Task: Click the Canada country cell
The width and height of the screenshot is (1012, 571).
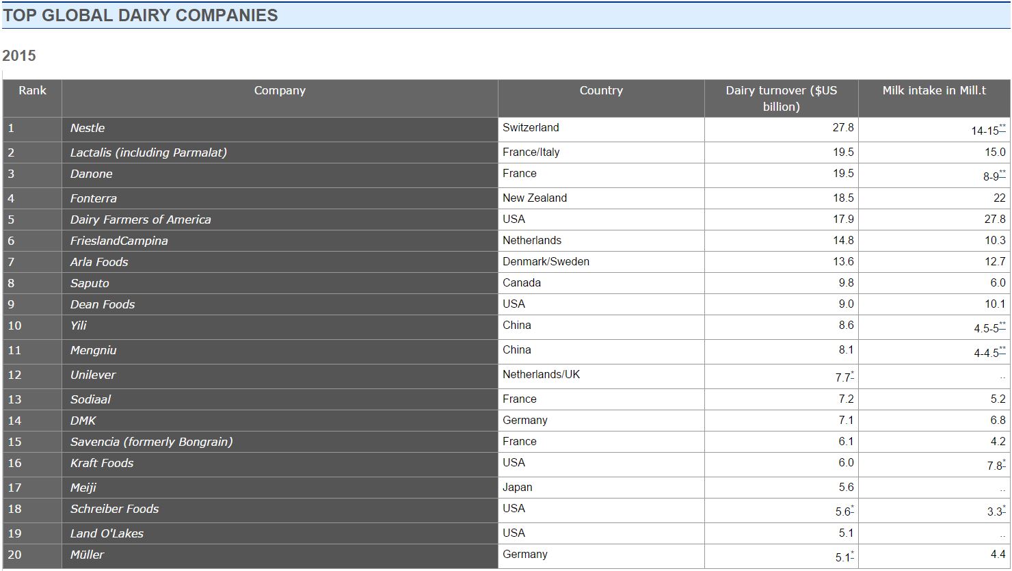Action: pos(601,284)
